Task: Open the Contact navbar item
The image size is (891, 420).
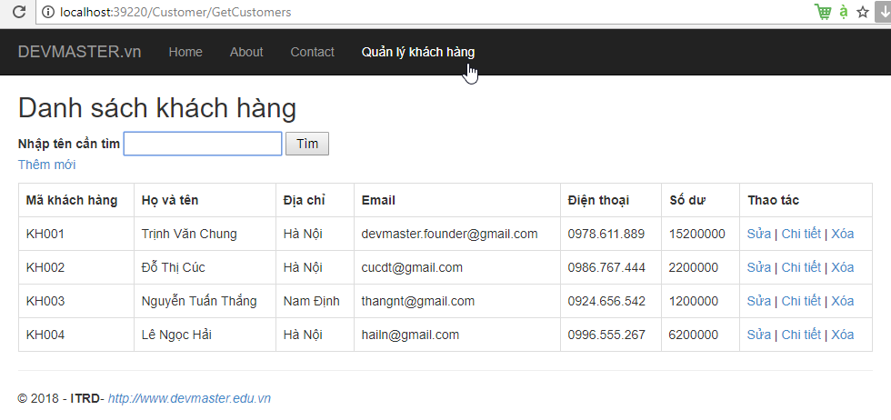Action: 312,52
